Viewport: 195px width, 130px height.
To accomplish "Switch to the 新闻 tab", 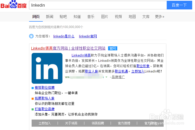I will (x=50, y=17).
